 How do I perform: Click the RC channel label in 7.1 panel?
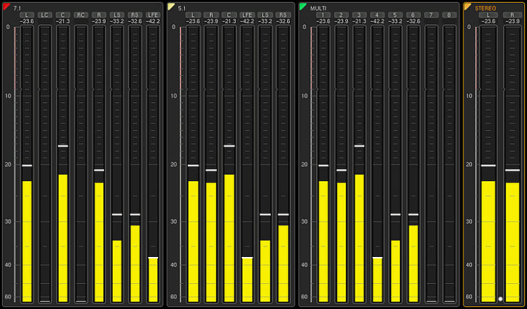tap(81, 14)
